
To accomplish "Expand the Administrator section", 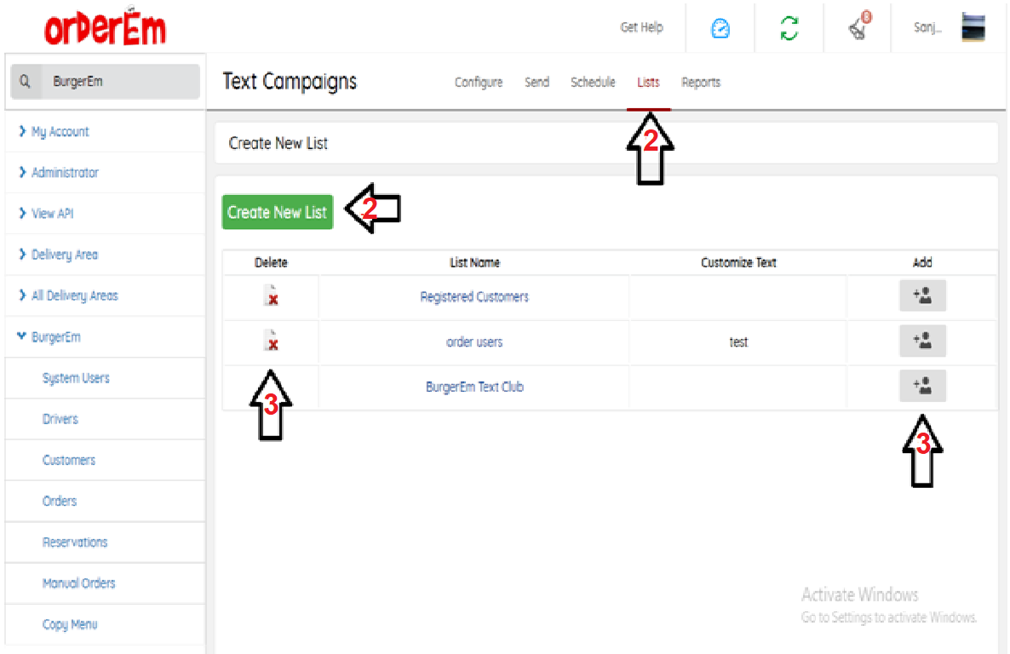I will point(65,173).
